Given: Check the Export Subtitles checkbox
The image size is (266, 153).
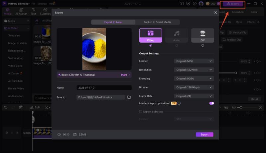Looking at the screenshot, I should click(140, 112).
